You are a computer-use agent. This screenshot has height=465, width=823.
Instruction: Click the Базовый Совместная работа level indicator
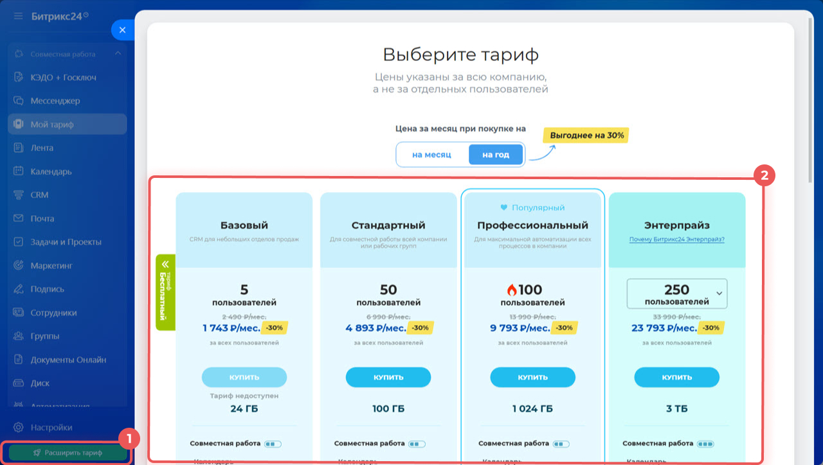273,444
